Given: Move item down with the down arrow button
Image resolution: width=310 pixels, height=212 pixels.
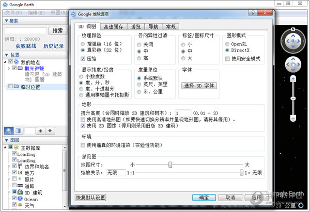Looking at the screenshot, I should tap(50, 131).
